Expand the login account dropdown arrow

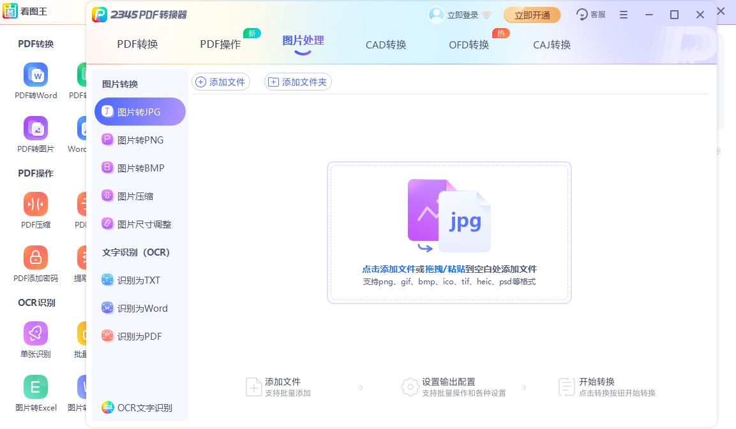(484, 14)
